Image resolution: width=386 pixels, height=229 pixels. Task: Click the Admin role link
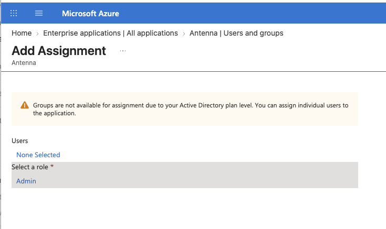[x=26, y=181]
